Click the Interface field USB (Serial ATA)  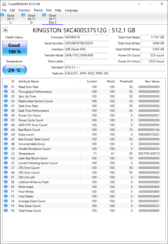[x=86, y=49]
